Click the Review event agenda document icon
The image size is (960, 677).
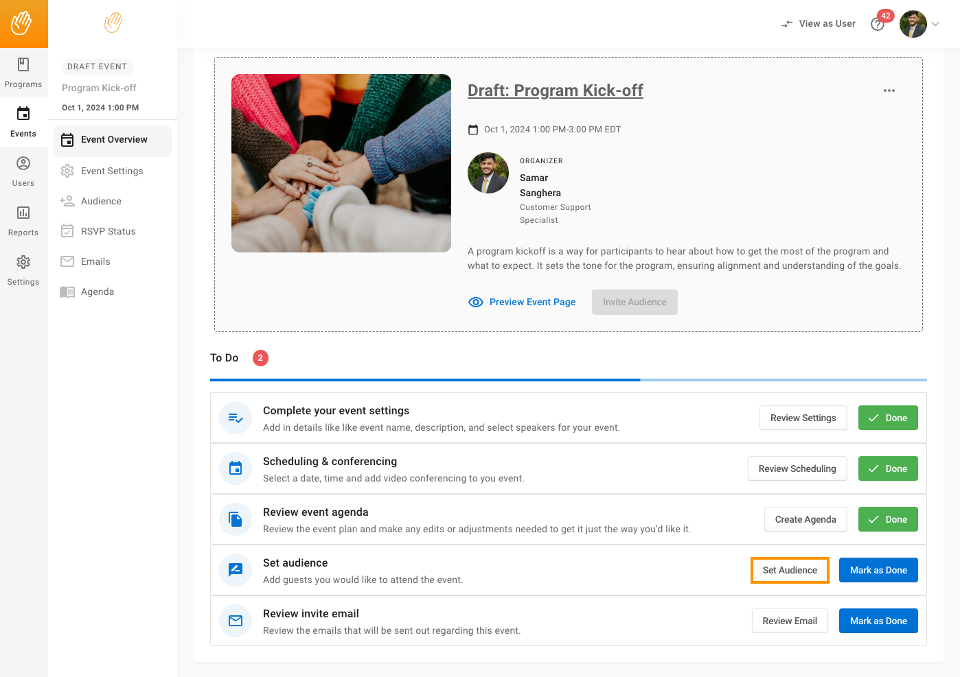[236, 519]
